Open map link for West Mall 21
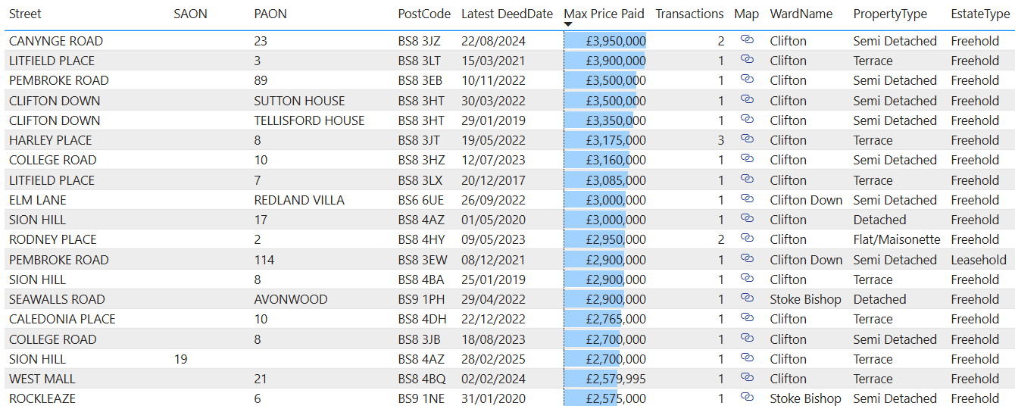Screen dimensions: 1015x406 click(x=746, y=378)
